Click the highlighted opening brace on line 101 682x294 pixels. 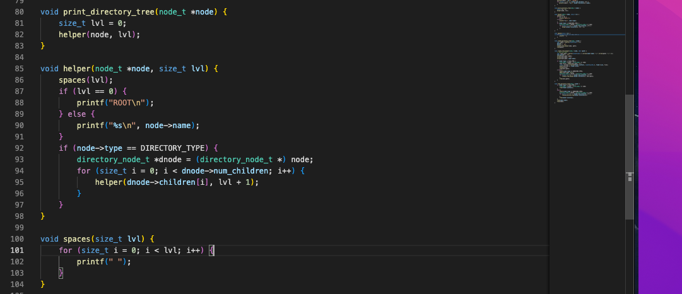tap(212, 250)
